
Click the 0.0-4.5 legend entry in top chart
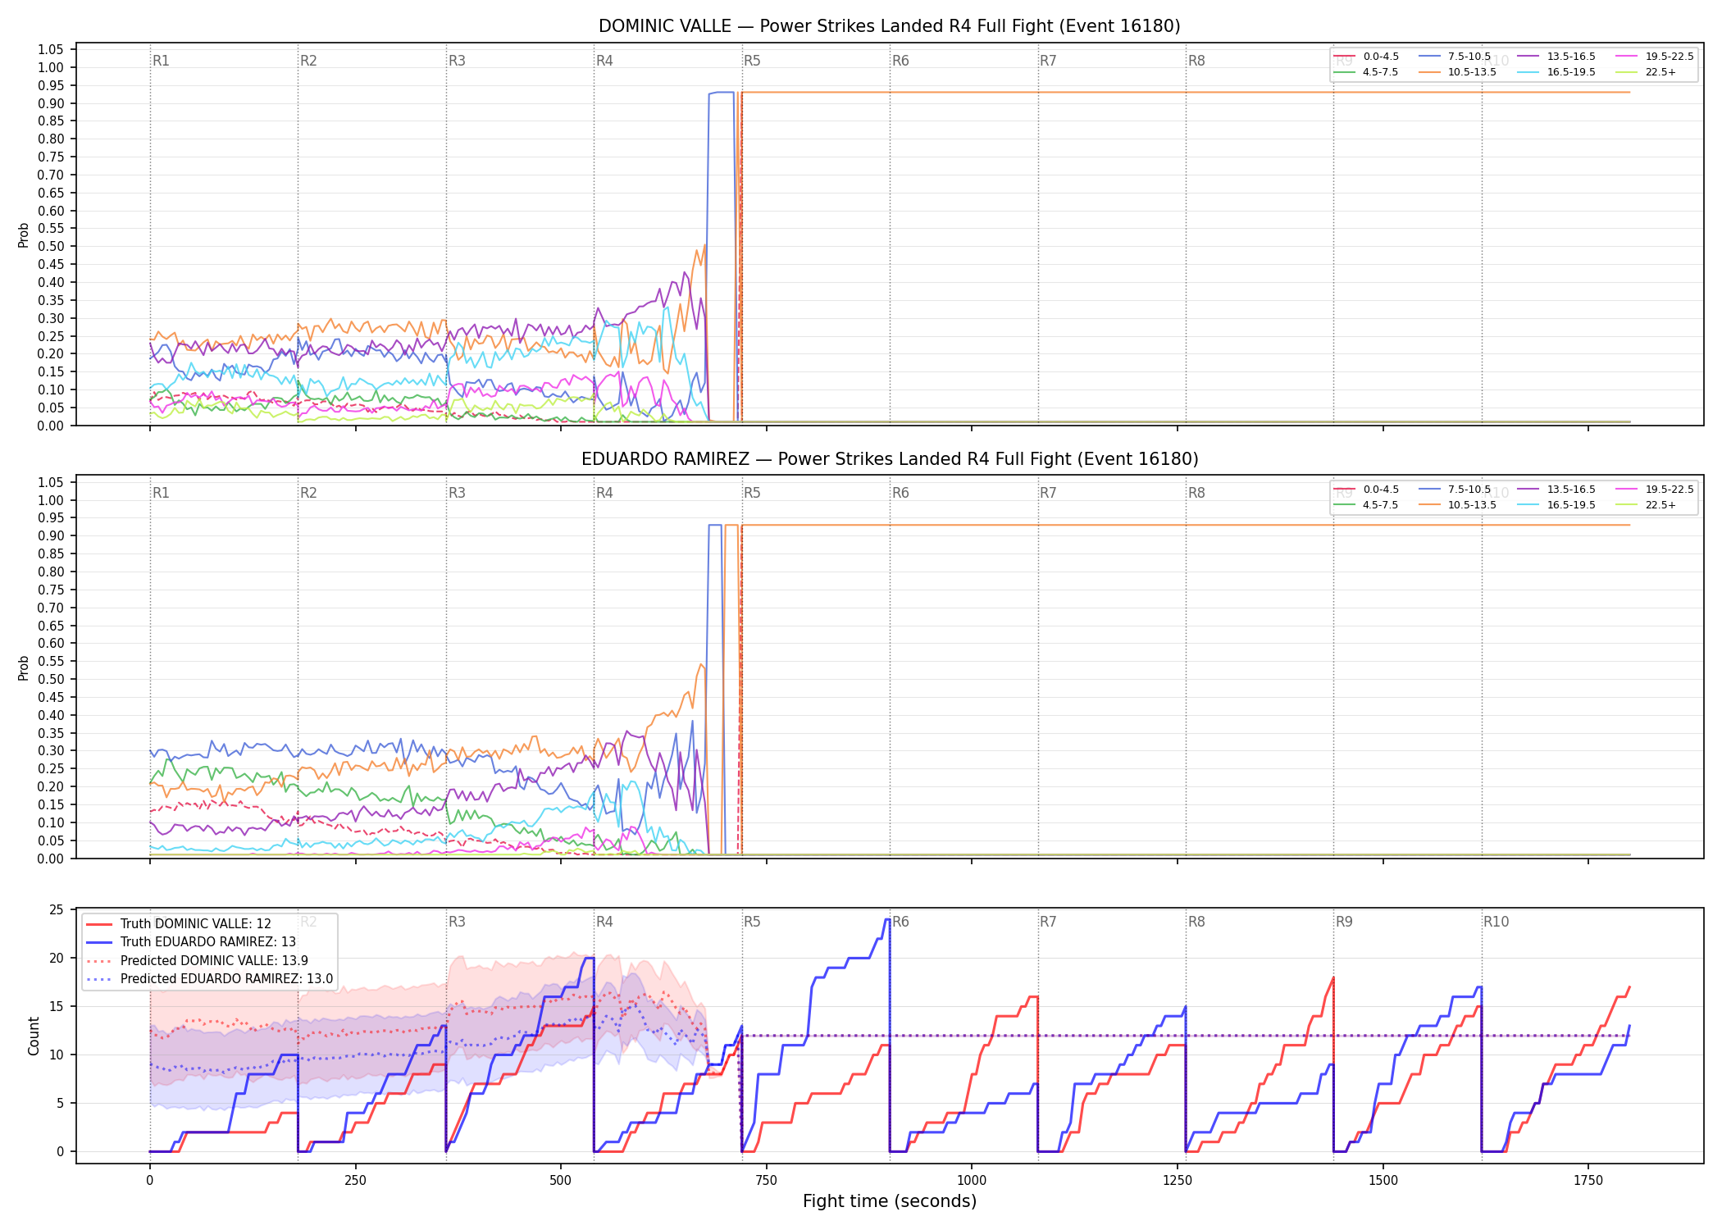tap(1366, 57)
